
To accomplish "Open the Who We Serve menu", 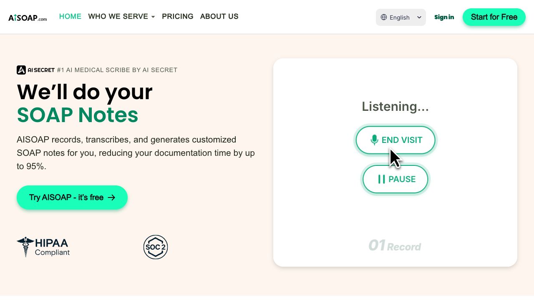I will [118, 17].
